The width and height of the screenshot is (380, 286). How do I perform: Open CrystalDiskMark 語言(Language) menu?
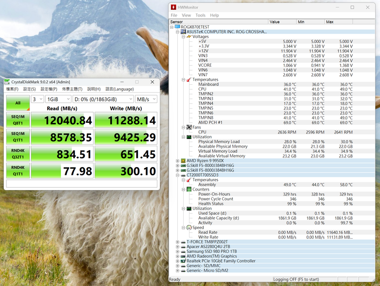pyautogui.click(x=119, y=89)
